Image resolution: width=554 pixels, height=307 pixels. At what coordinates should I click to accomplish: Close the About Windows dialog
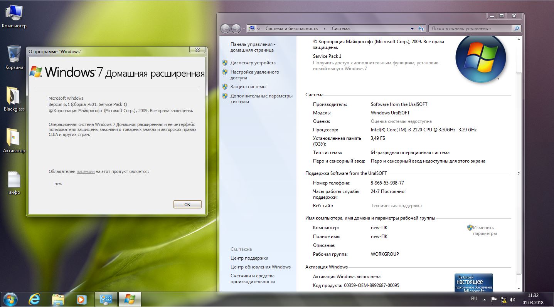(x=197, y=50)
